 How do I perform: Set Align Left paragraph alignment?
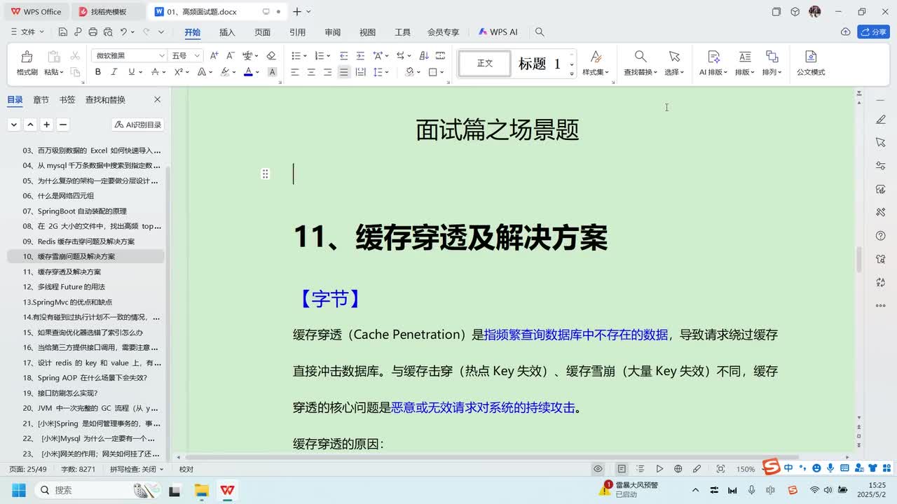(x=295, y=72)
